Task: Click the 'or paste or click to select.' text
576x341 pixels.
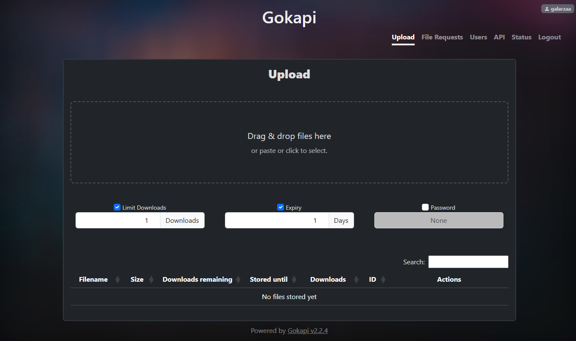Action: click(x=289, y=151)
